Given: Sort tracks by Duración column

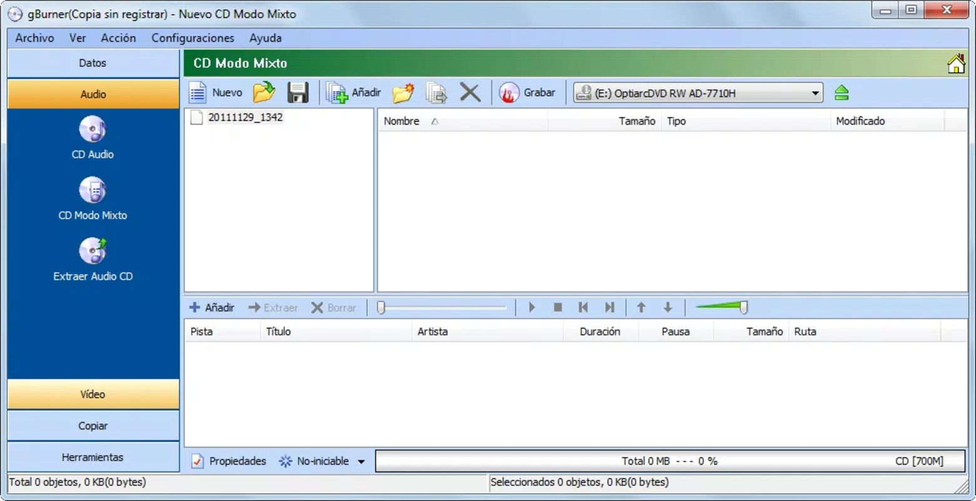Looking at the screenshot, I should tap(600, 331).
